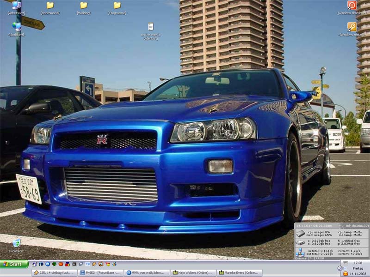370x277 pixels.
Task: Click the Freitag weekday label in the tray
Action: coord(358,268)
